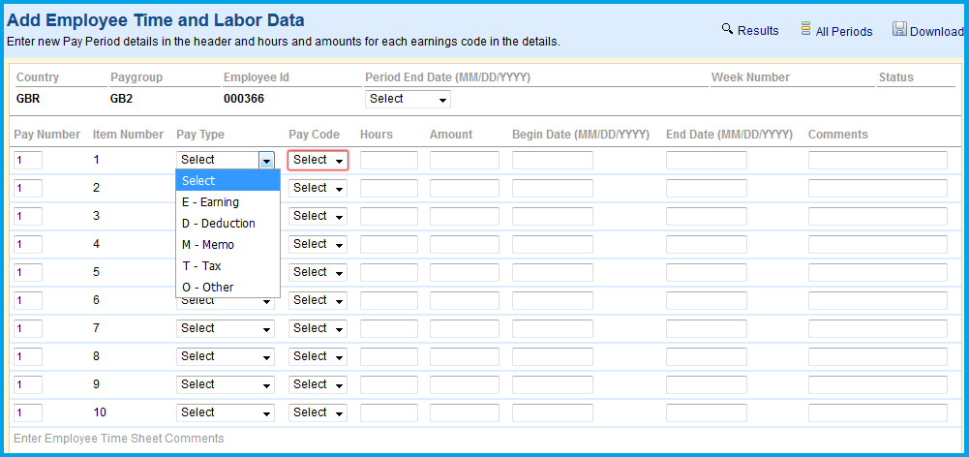The height and width of the screenshot is (457, 969).
Task: Click the Download floppy disk icon
Action: point(899,29)
